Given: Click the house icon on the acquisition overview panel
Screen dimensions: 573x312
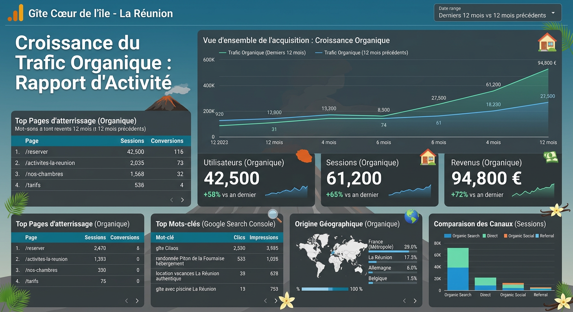Looking at the screenshot, I should tap(547, 42).
